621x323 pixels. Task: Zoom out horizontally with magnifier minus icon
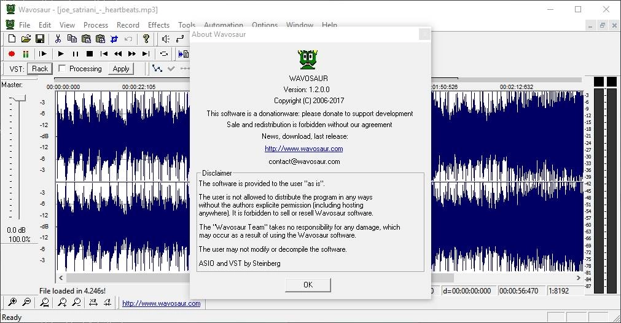tap(26, 302)
